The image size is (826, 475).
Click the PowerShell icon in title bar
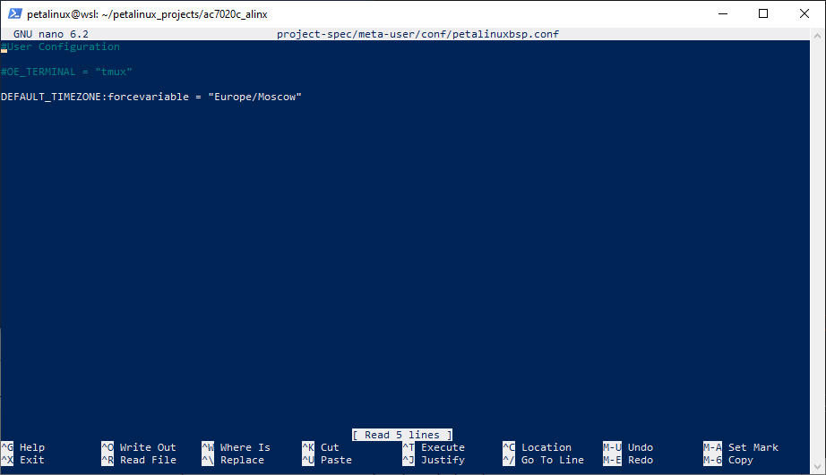coord(14,13)
